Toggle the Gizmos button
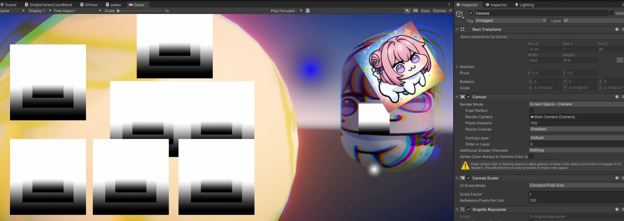The image size is (624, 221). point(439,11)
